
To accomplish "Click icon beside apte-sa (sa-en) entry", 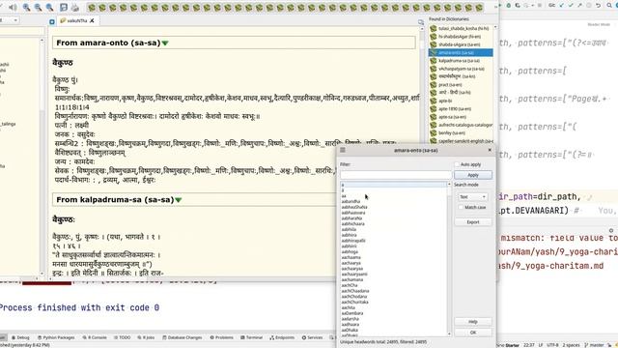I will (x=434, y=117).
